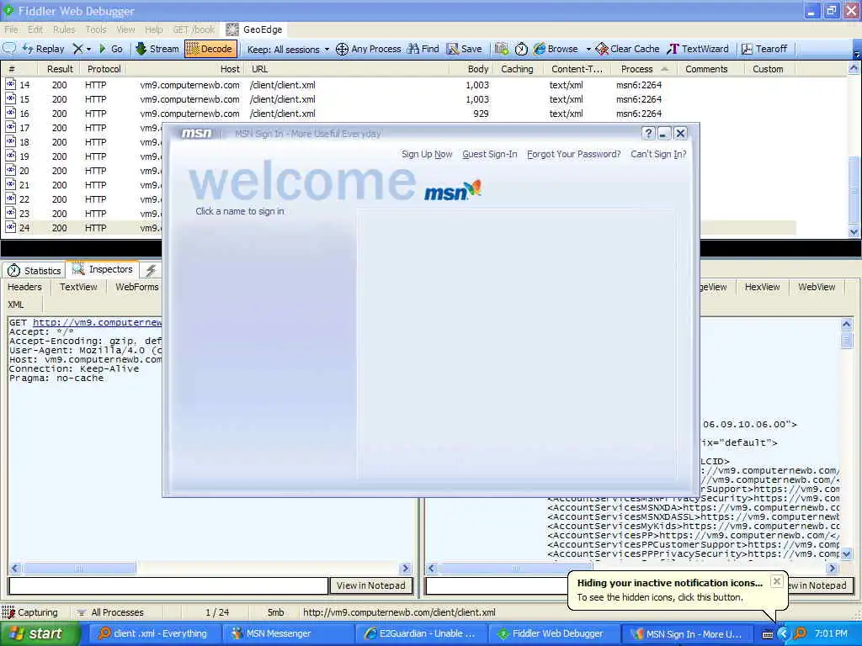This screenshot has height=646, width=862.
Task: Sort by Content-Type column header
Action: click(x=577, y=69)
